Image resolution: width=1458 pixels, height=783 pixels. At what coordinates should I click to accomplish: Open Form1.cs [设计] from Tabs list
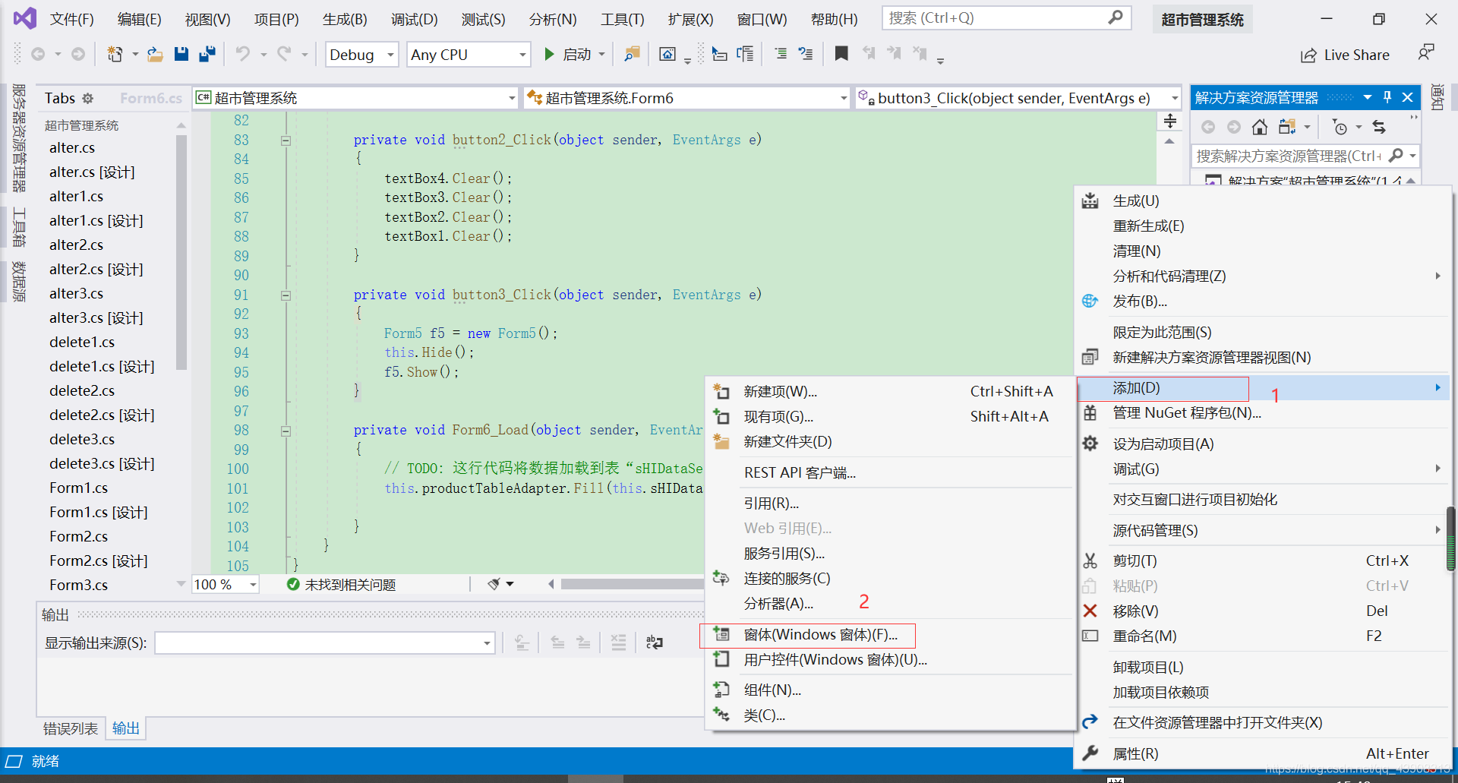click(99, 513)
